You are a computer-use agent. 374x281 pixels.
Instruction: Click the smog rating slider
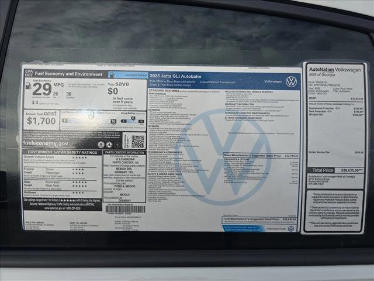click(133, 121)
